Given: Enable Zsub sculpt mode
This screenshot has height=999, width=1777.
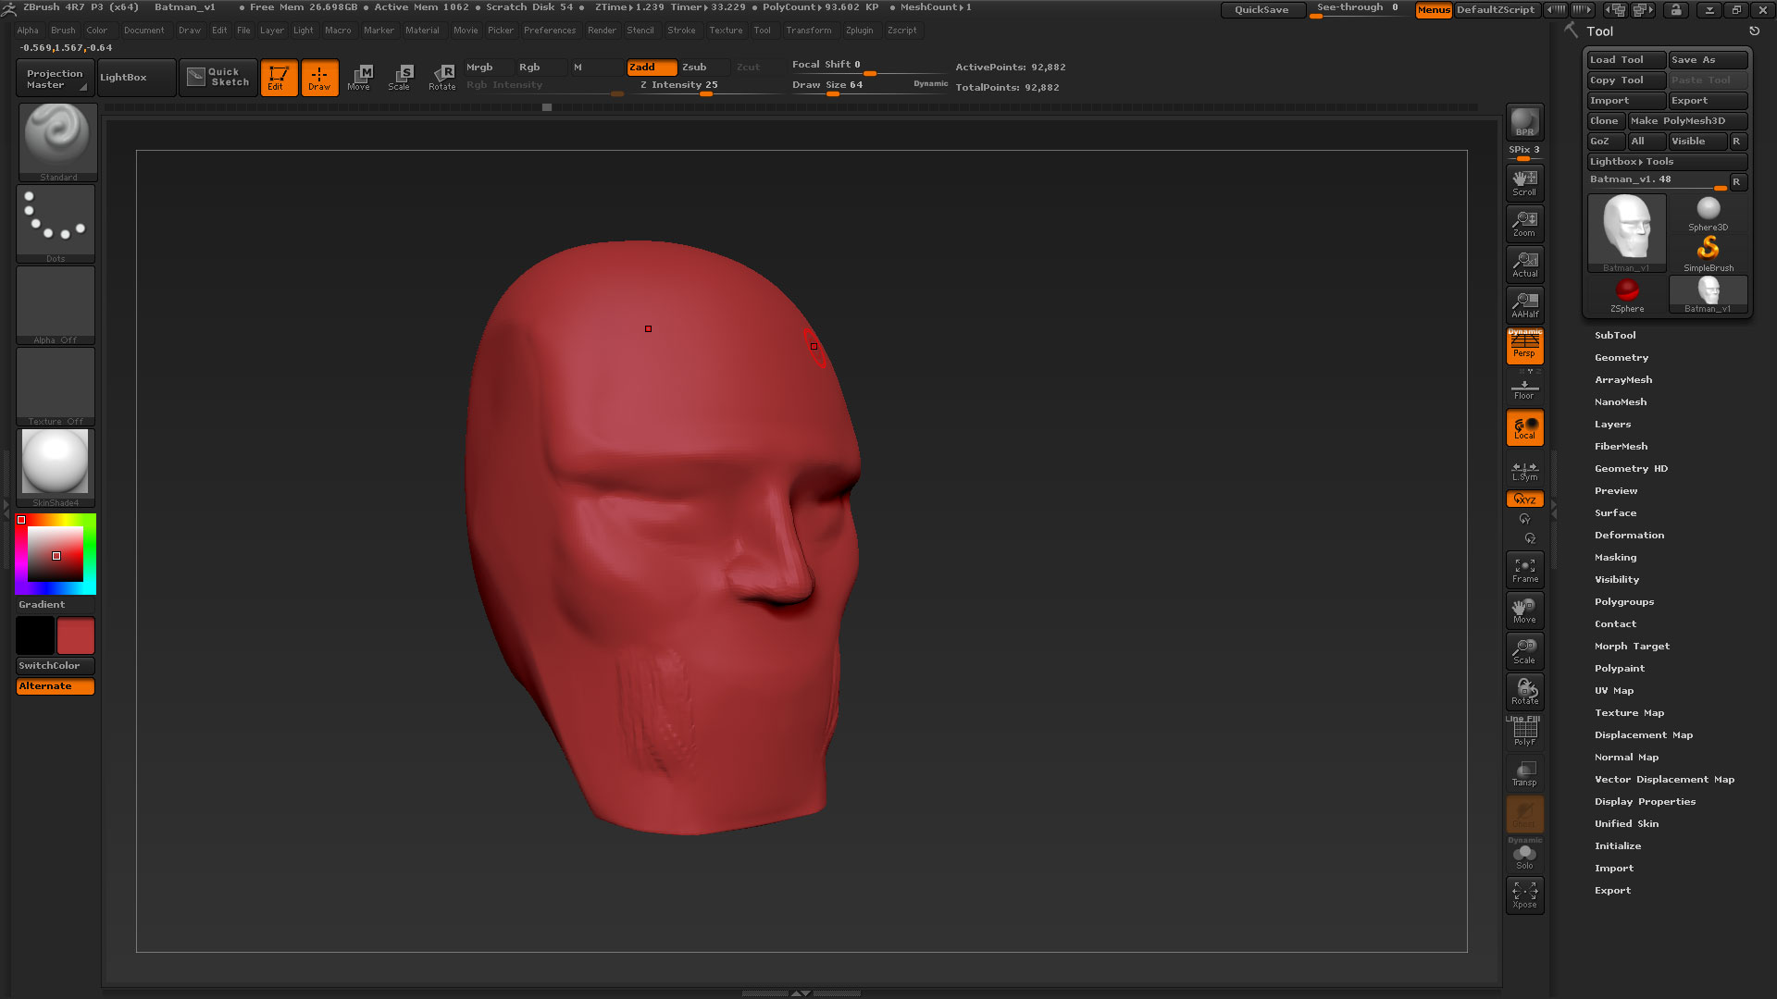Looking at the screenshot, I should pos(704,68).
